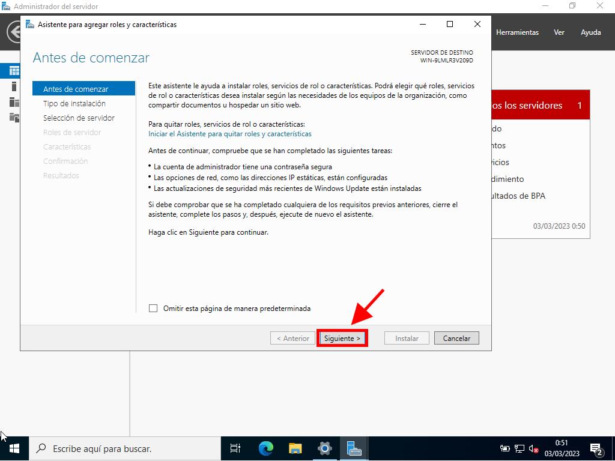Open the Local Server icon in the sidebar
Screen dimensions: 615x461
(14, 87)
